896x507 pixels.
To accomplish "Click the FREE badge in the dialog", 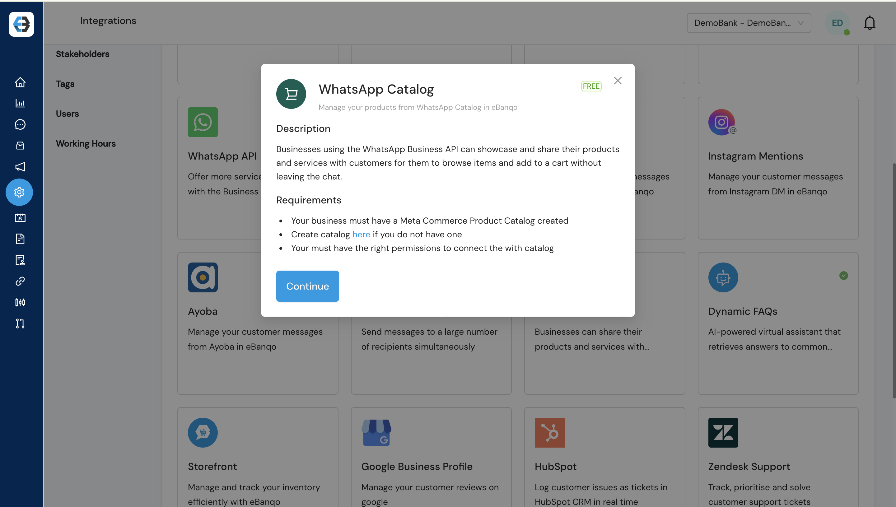I will coord(591,86).
